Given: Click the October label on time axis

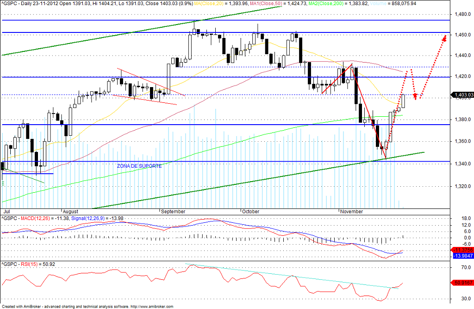Looking at the screenshot, I should (250, 212).
